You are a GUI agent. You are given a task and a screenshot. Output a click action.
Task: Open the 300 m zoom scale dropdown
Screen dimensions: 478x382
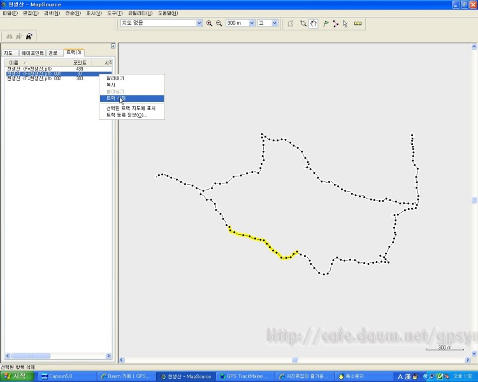252,23
